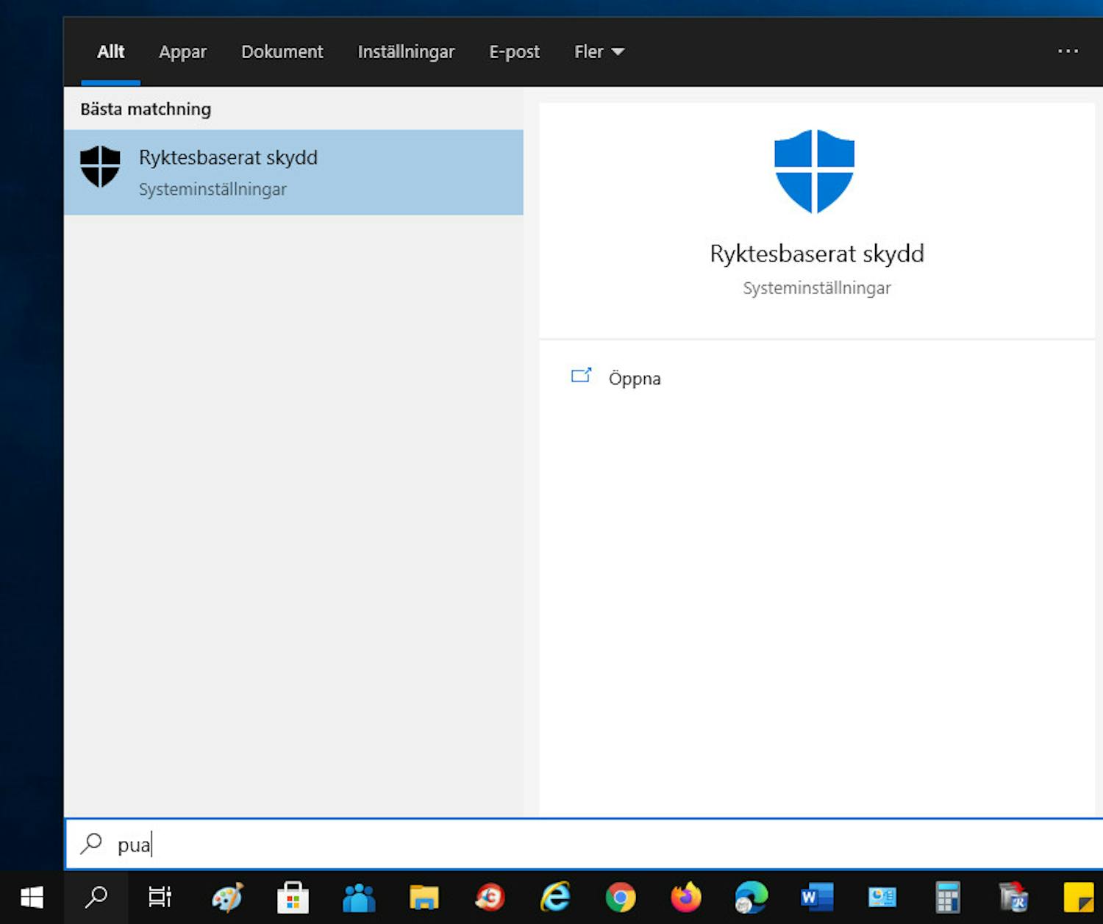Launch Internet Explorer

click(x=556, y=898)
